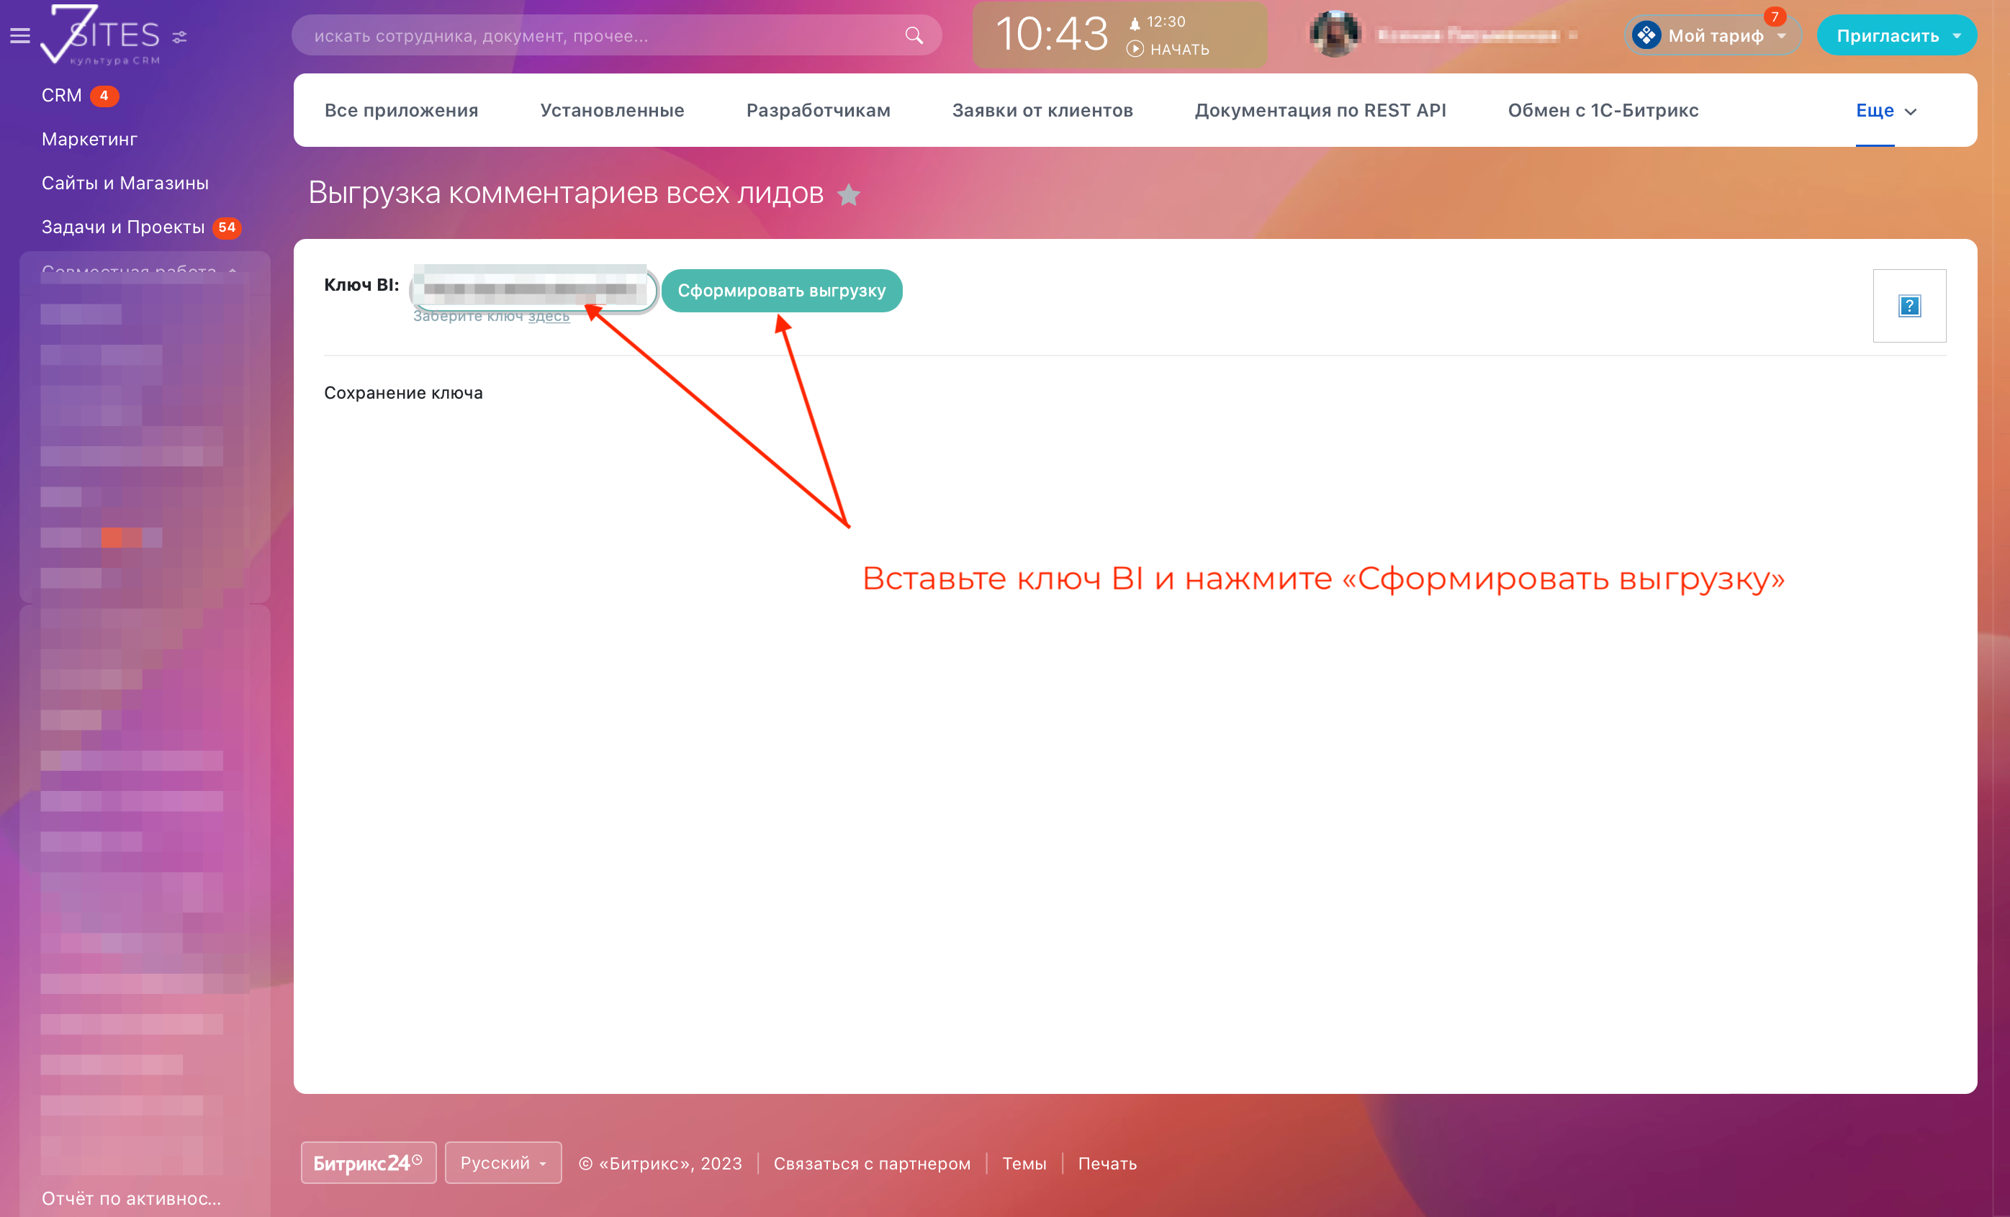Image resolution: width=2010 pixels, height=1217 pixels.
Task: Click the sliders icon next to logo
Action: pos(179,37)
